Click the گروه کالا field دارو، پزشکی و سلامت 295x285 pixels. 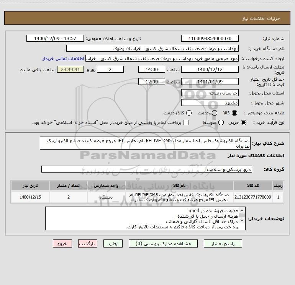(x=147, y=169)
